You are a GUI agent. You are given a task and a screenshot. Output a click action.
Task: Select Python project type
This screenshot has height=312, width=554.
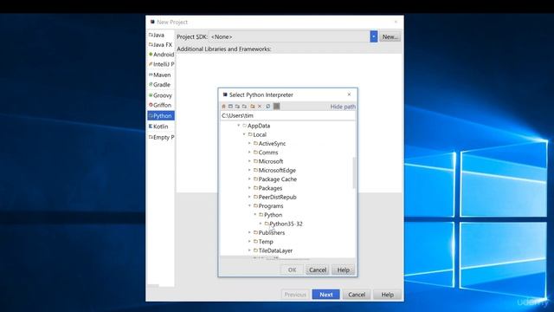161,115
